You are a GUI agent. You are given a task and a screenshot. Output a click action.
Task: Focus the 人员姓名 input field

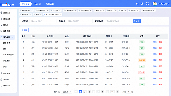pos(43,21)
